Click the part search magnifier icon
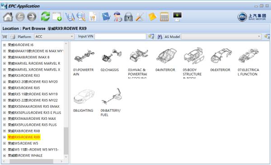This screenshot has width=271, height=165. coord(81,17)
